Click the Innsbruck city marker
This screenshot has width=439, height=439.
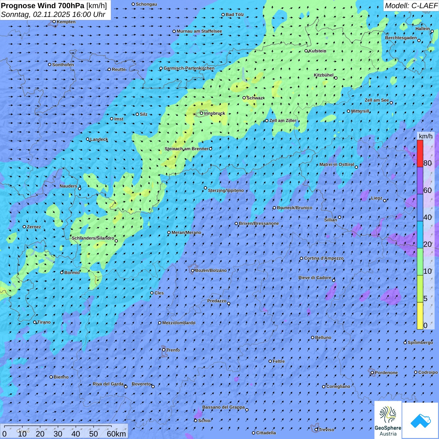pos(202,113)
